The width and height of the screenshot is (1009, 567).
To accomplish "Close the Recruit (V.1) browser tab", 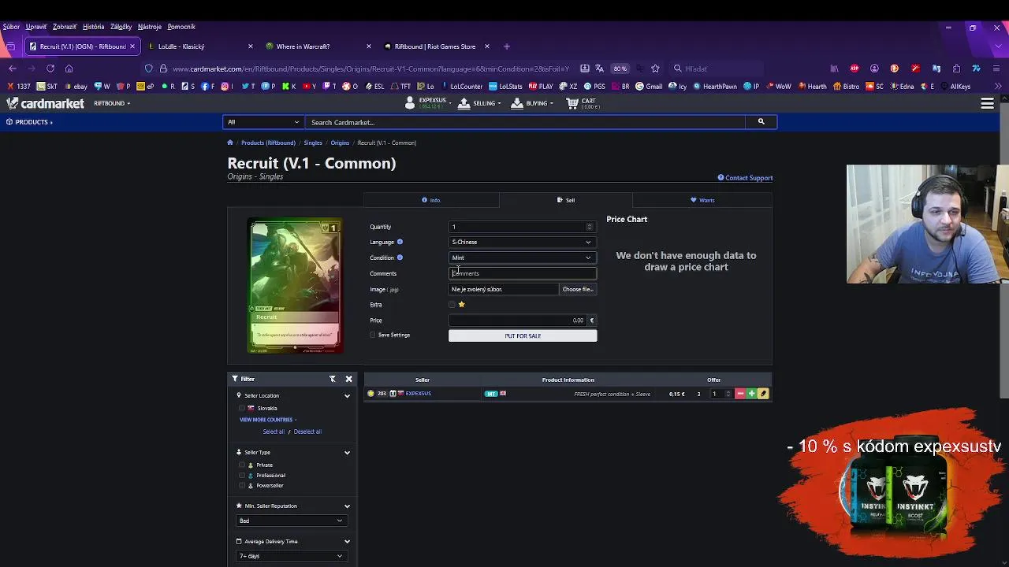I will pos(132,46).
